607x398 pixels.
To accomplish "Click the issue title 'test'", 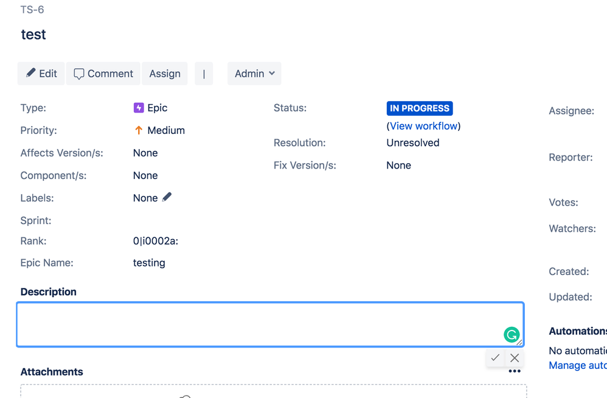I will tap(33, 35).
